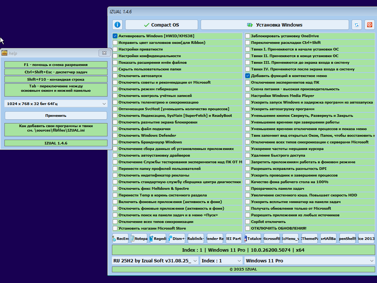Open Regedit from the bottom toolbar

[x=158, y=238]
